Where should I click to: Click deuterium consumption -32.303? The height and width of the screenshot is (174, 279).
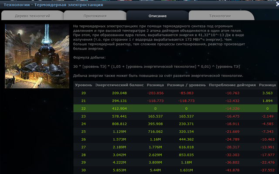click(x=232, y=155)
